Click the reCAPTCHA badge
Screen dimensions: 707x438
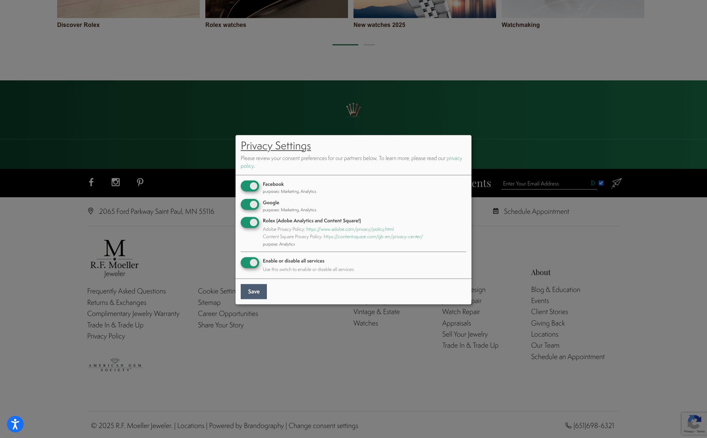point(694,424)
